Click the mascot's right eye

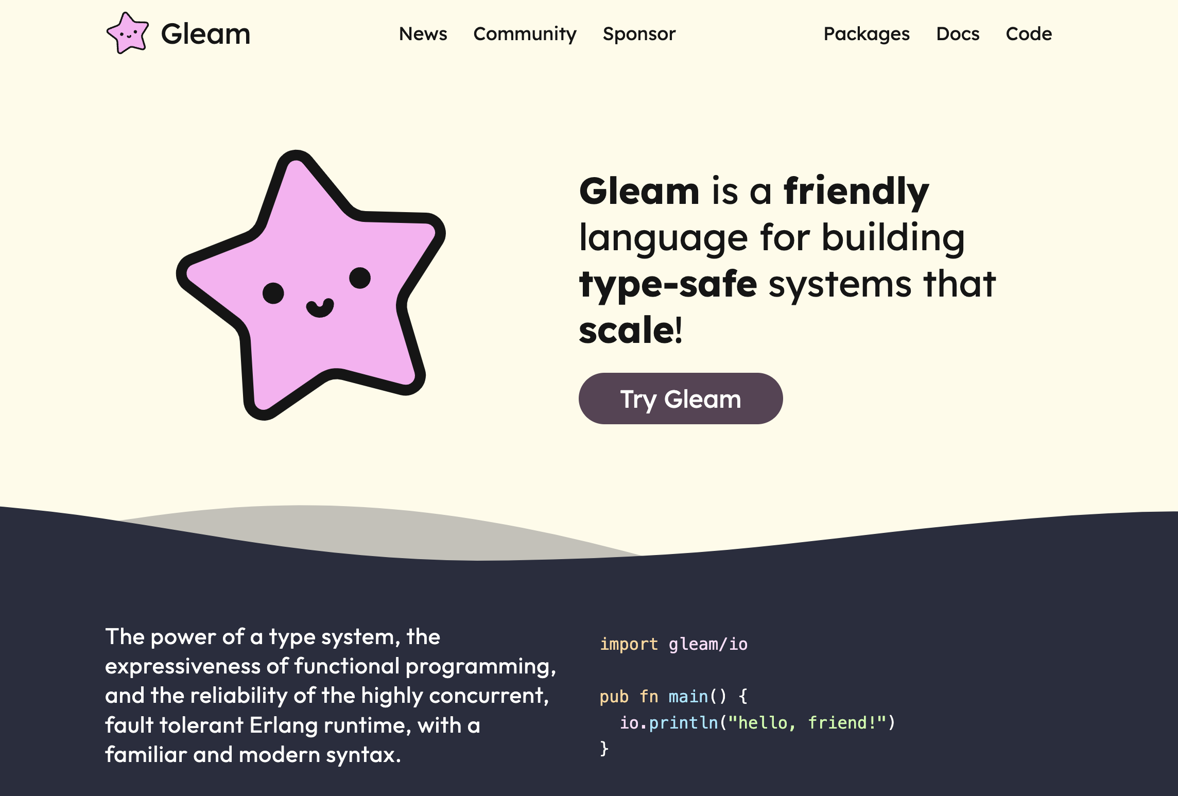pos(359,278)
